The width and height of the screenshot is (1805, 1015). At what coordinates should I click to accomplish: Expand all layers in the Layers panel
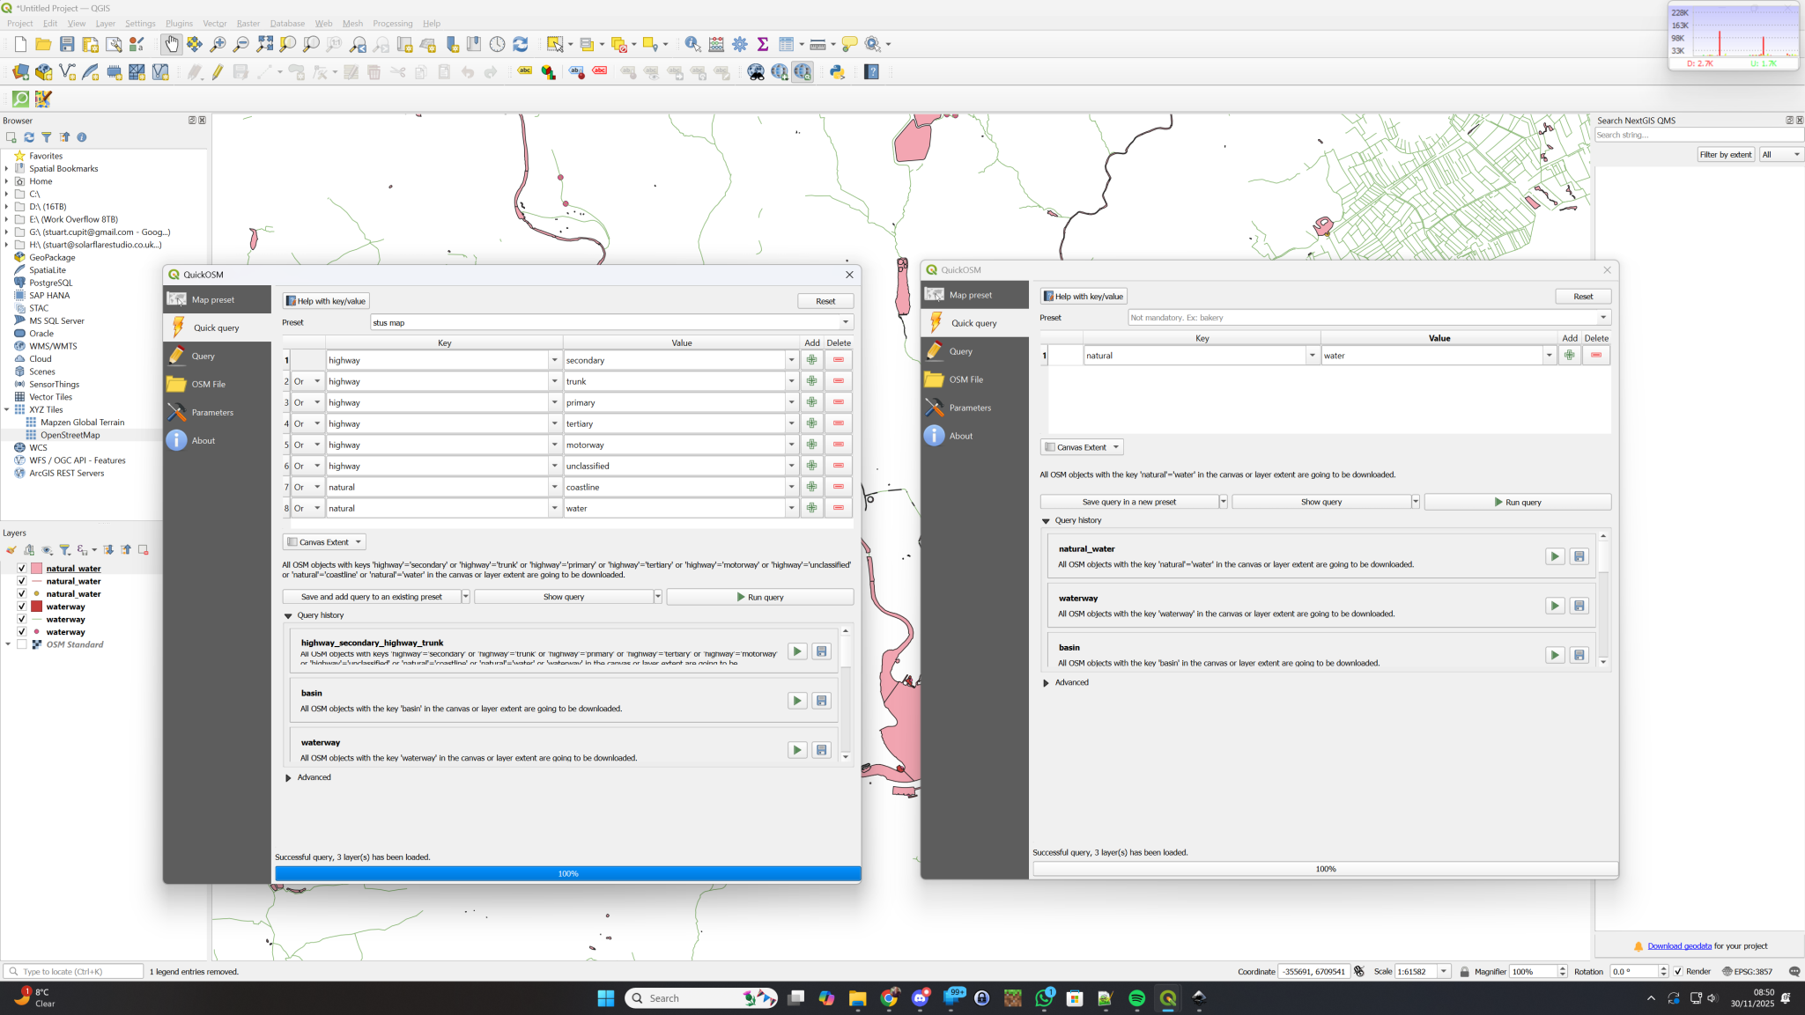click(108, 550)
